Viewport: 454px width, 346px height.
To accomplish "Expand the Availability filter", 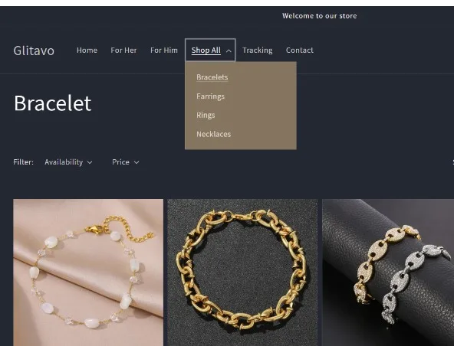I will [68, 162].
